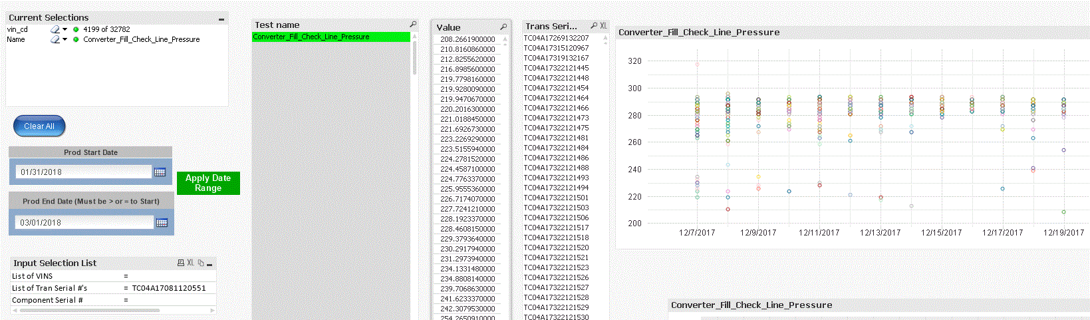1090x320 pixels.
Task: Select value 220.2016300000
Action: click(x=468, y=109)
